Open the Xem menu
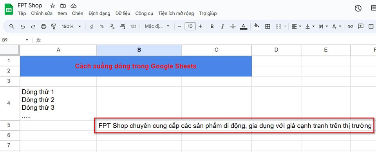 point(62,13)
